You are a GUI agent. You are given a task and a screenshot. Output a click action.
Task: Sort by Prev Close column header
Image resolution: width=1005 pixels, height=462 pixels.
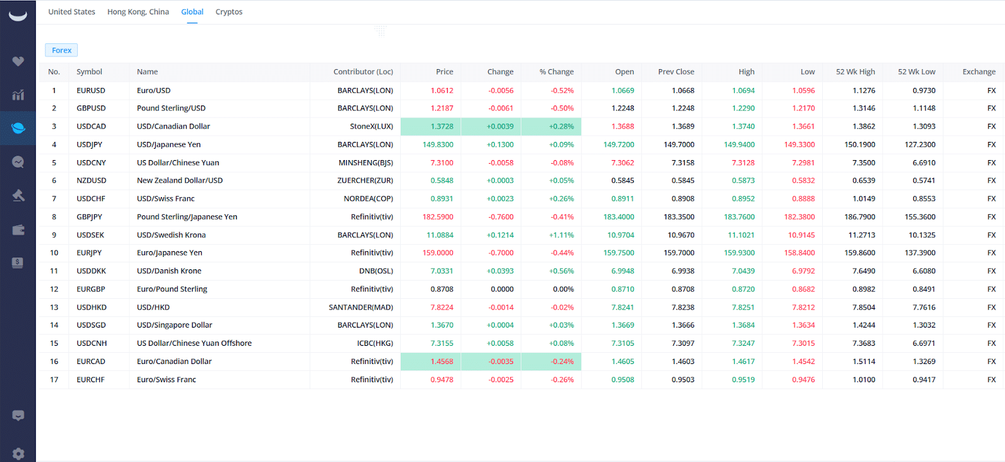coord(676,72)
